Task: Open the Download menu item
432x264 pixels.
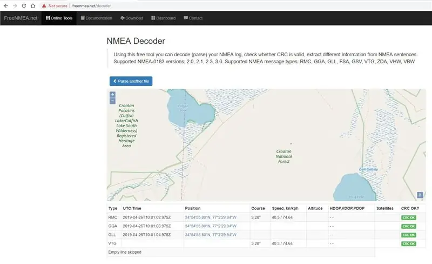Action: (x=132, y=18)
